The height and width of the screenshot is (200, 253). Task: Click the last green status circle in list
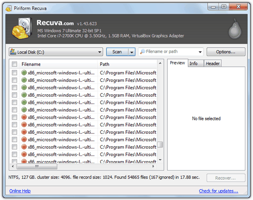pyautogui.click(x=24, y=110)
